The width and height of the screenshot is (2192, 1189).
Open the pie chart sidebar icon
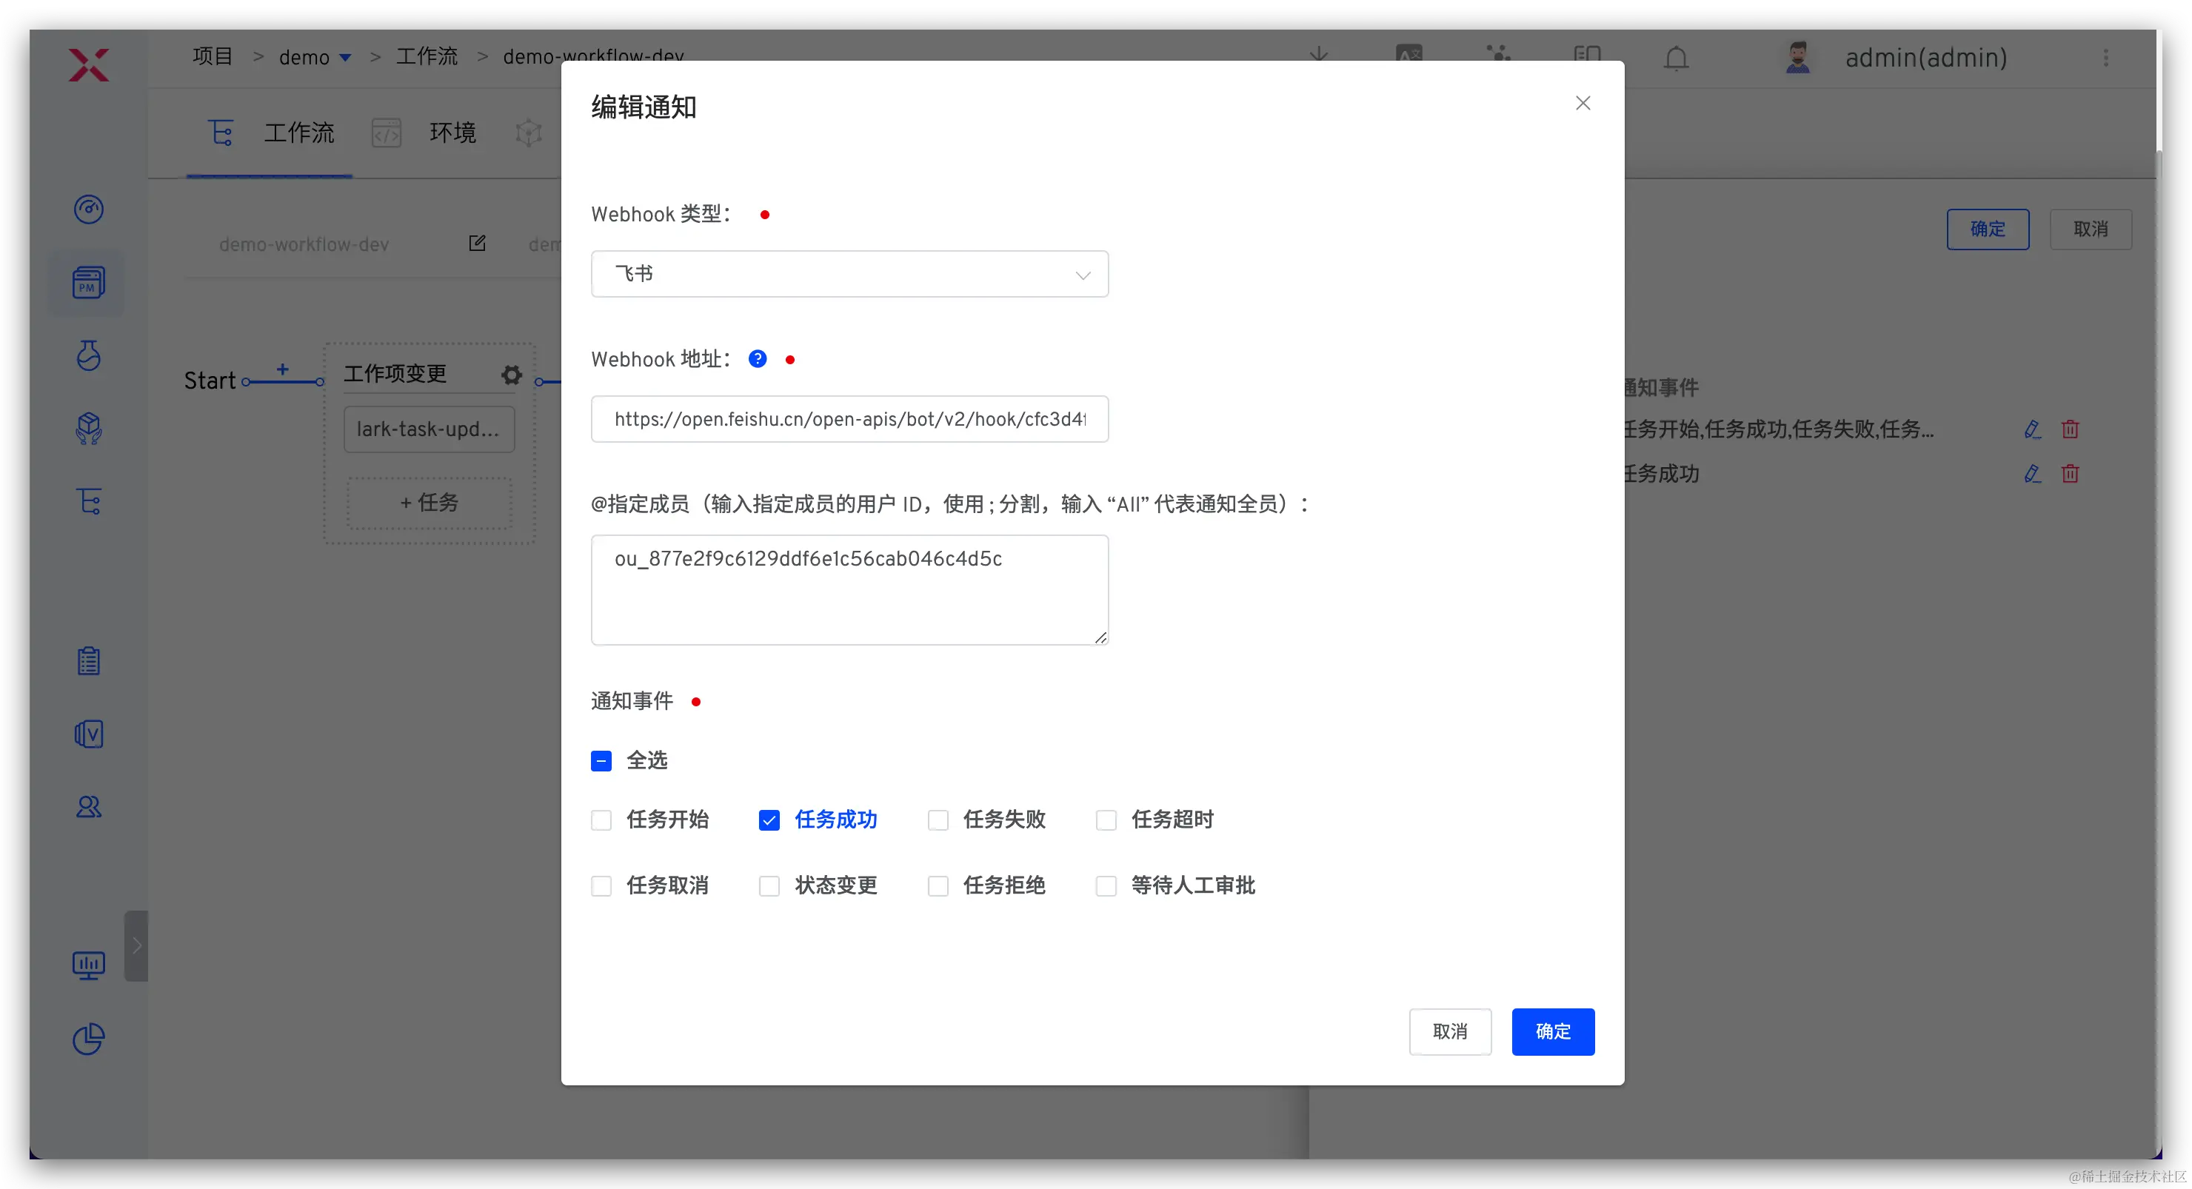coord(89,1039)
